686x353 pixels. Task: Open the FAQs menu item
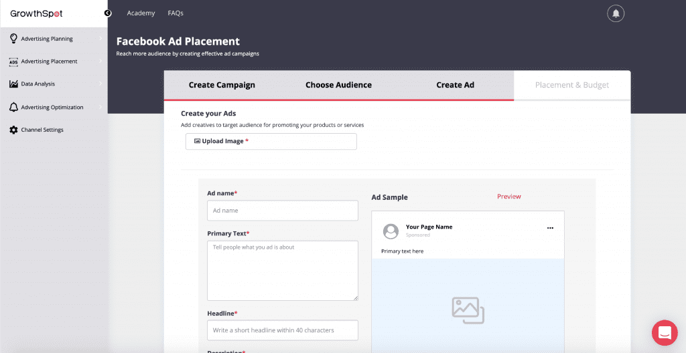176,13
